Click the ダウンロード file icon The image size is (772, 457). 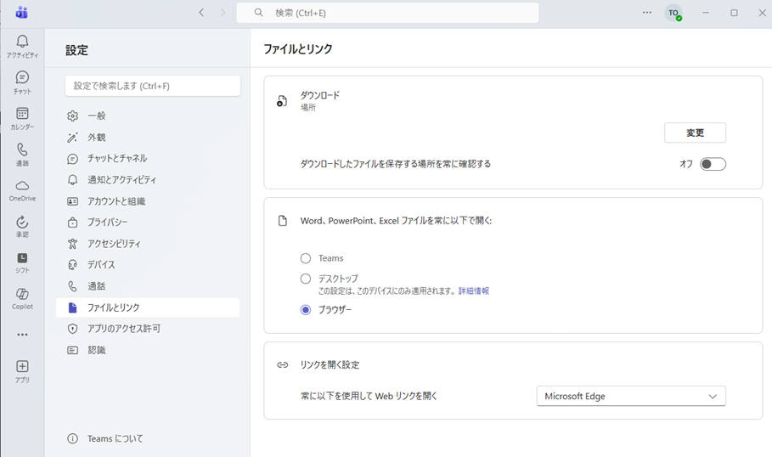(x=282, y=101)
